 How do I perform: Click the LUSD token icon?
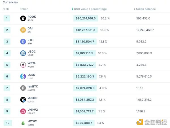point(23,76)
